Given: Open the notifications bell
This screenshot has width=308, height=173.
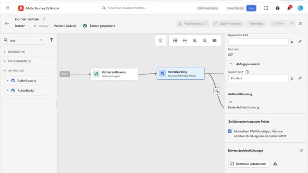Looking at the screenshot, I should pos(289,8).
